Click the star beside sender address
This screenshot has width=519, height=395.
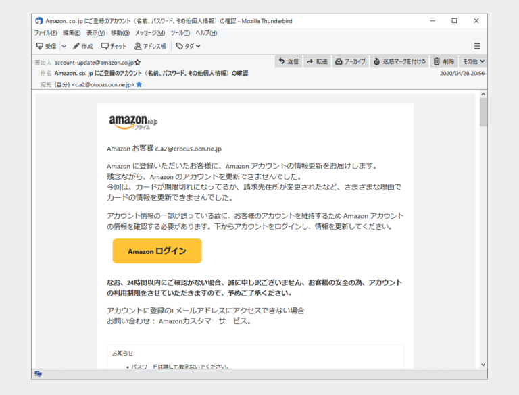[x=138, y=63]
